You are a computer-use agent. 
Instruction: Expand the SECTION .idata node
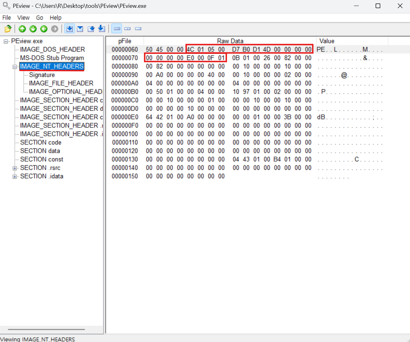15,176
